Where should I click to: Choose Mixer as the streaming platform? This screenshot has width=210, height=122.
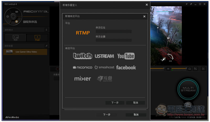(x=82, y=79)
